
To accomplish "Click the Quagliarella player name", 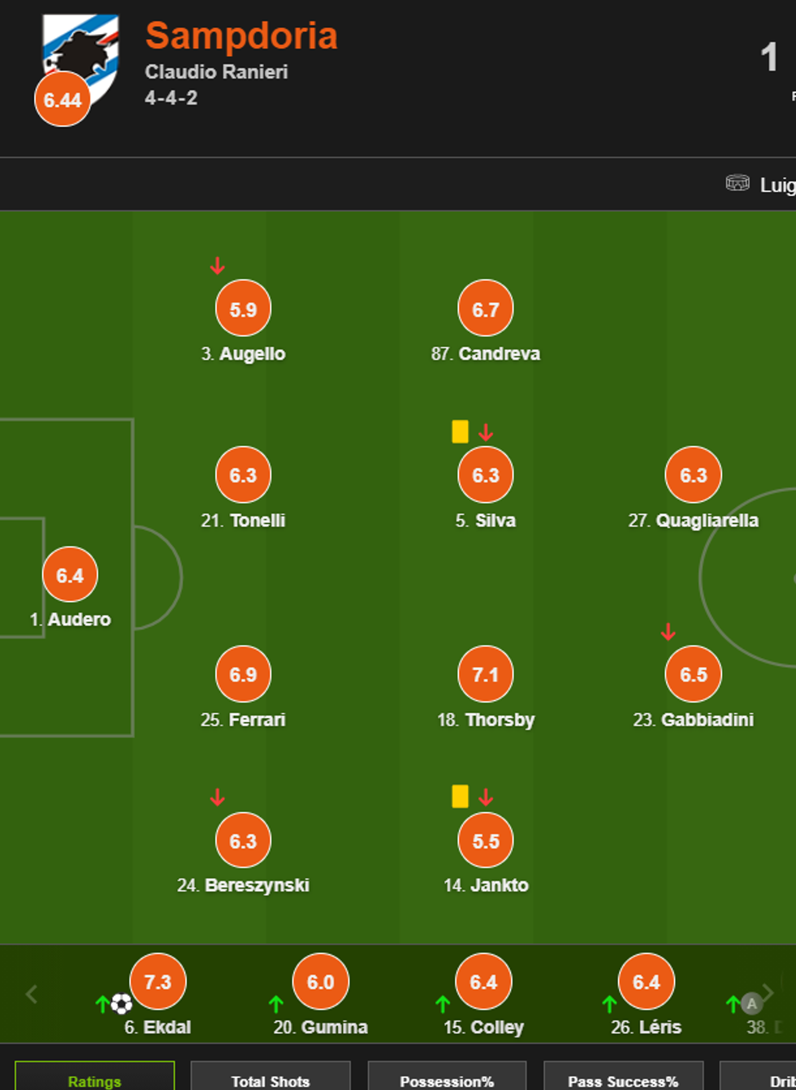I will pyautogui.click(x=707, y=521).
